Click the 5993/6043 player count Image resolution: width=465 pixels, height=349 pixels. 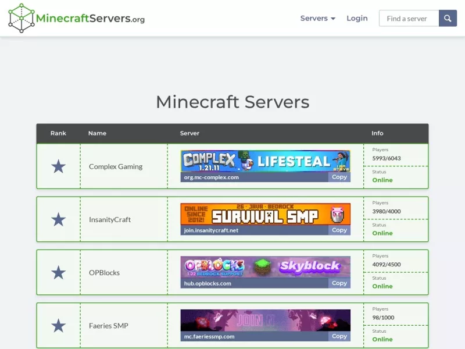click(x=387, y=158)
